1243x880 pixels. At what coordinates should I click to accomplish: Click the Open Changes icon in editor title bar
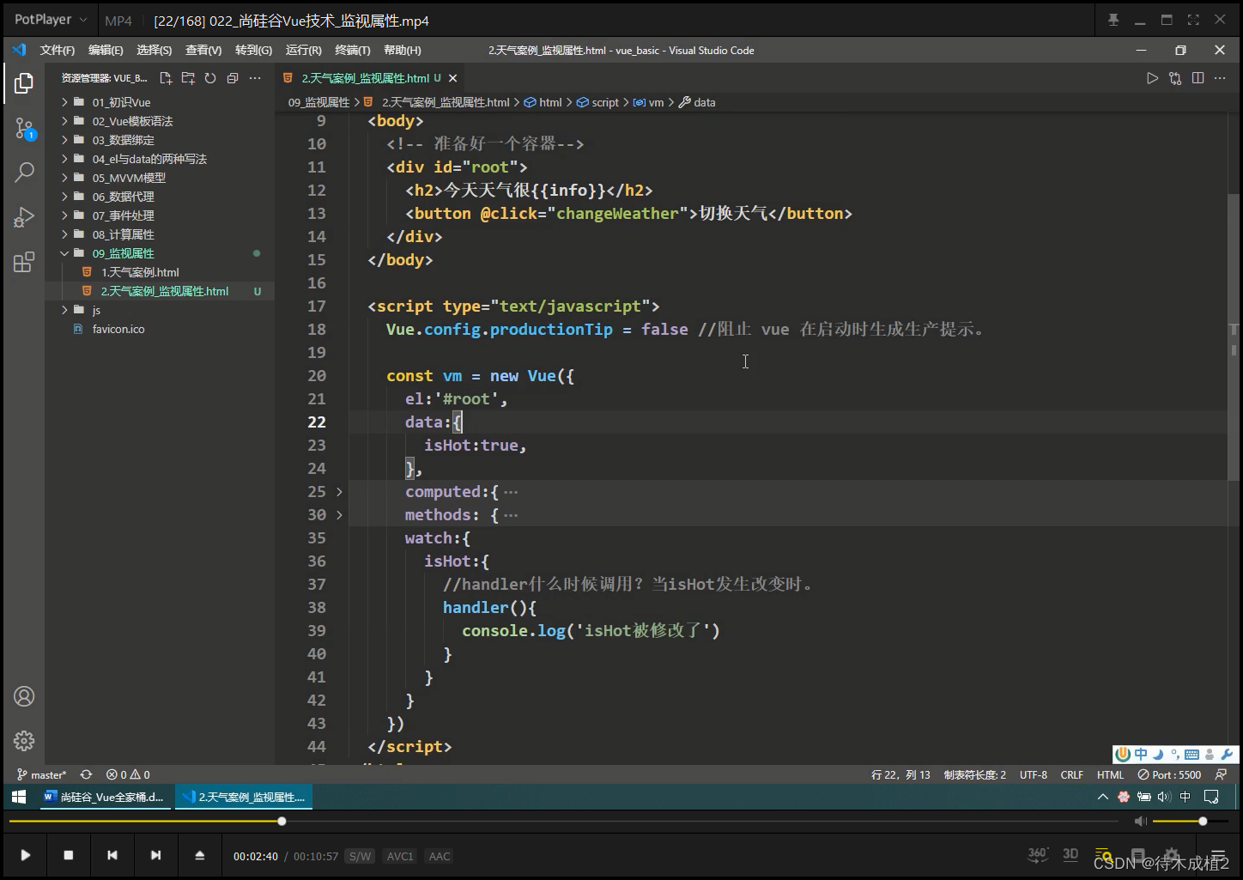(x=1175, y=78)
